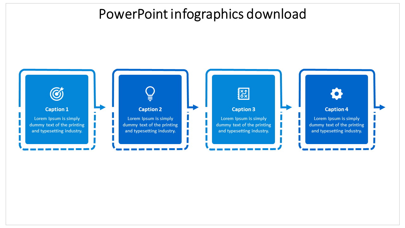Click the Lorem Ipsum paragraph under Caption 3
This screenshot has height=228, width=405.
pos(244,125)
